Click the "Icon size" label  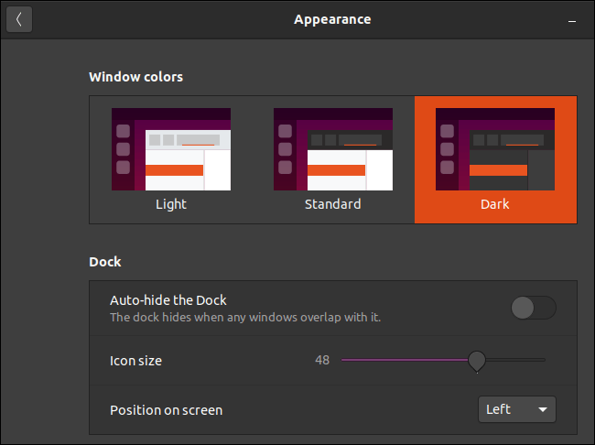(x=135, y=361)
